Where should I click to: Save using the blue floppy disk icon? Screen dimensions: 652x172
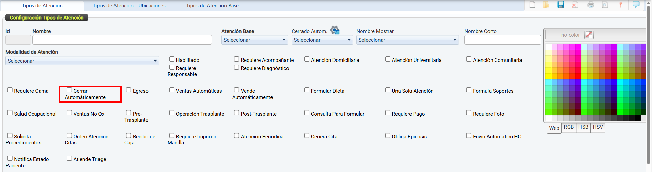(561, 5)
